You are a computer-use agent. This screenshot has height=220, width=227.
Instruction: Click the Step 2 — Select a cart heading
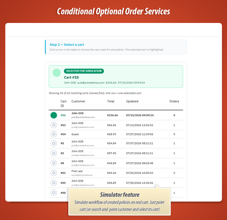pos(67,45)
